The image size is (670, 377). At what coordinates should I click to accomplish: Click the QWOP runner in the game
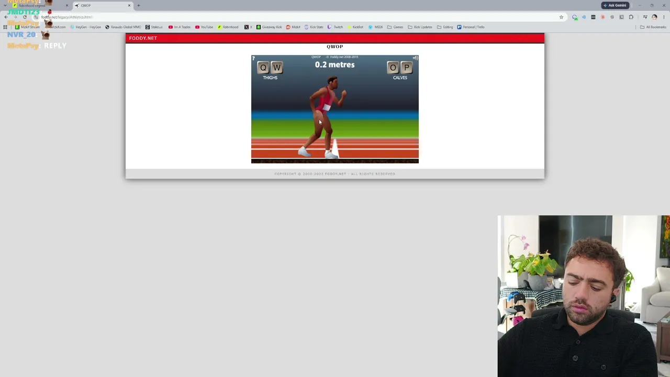click(x=322, y=117)
